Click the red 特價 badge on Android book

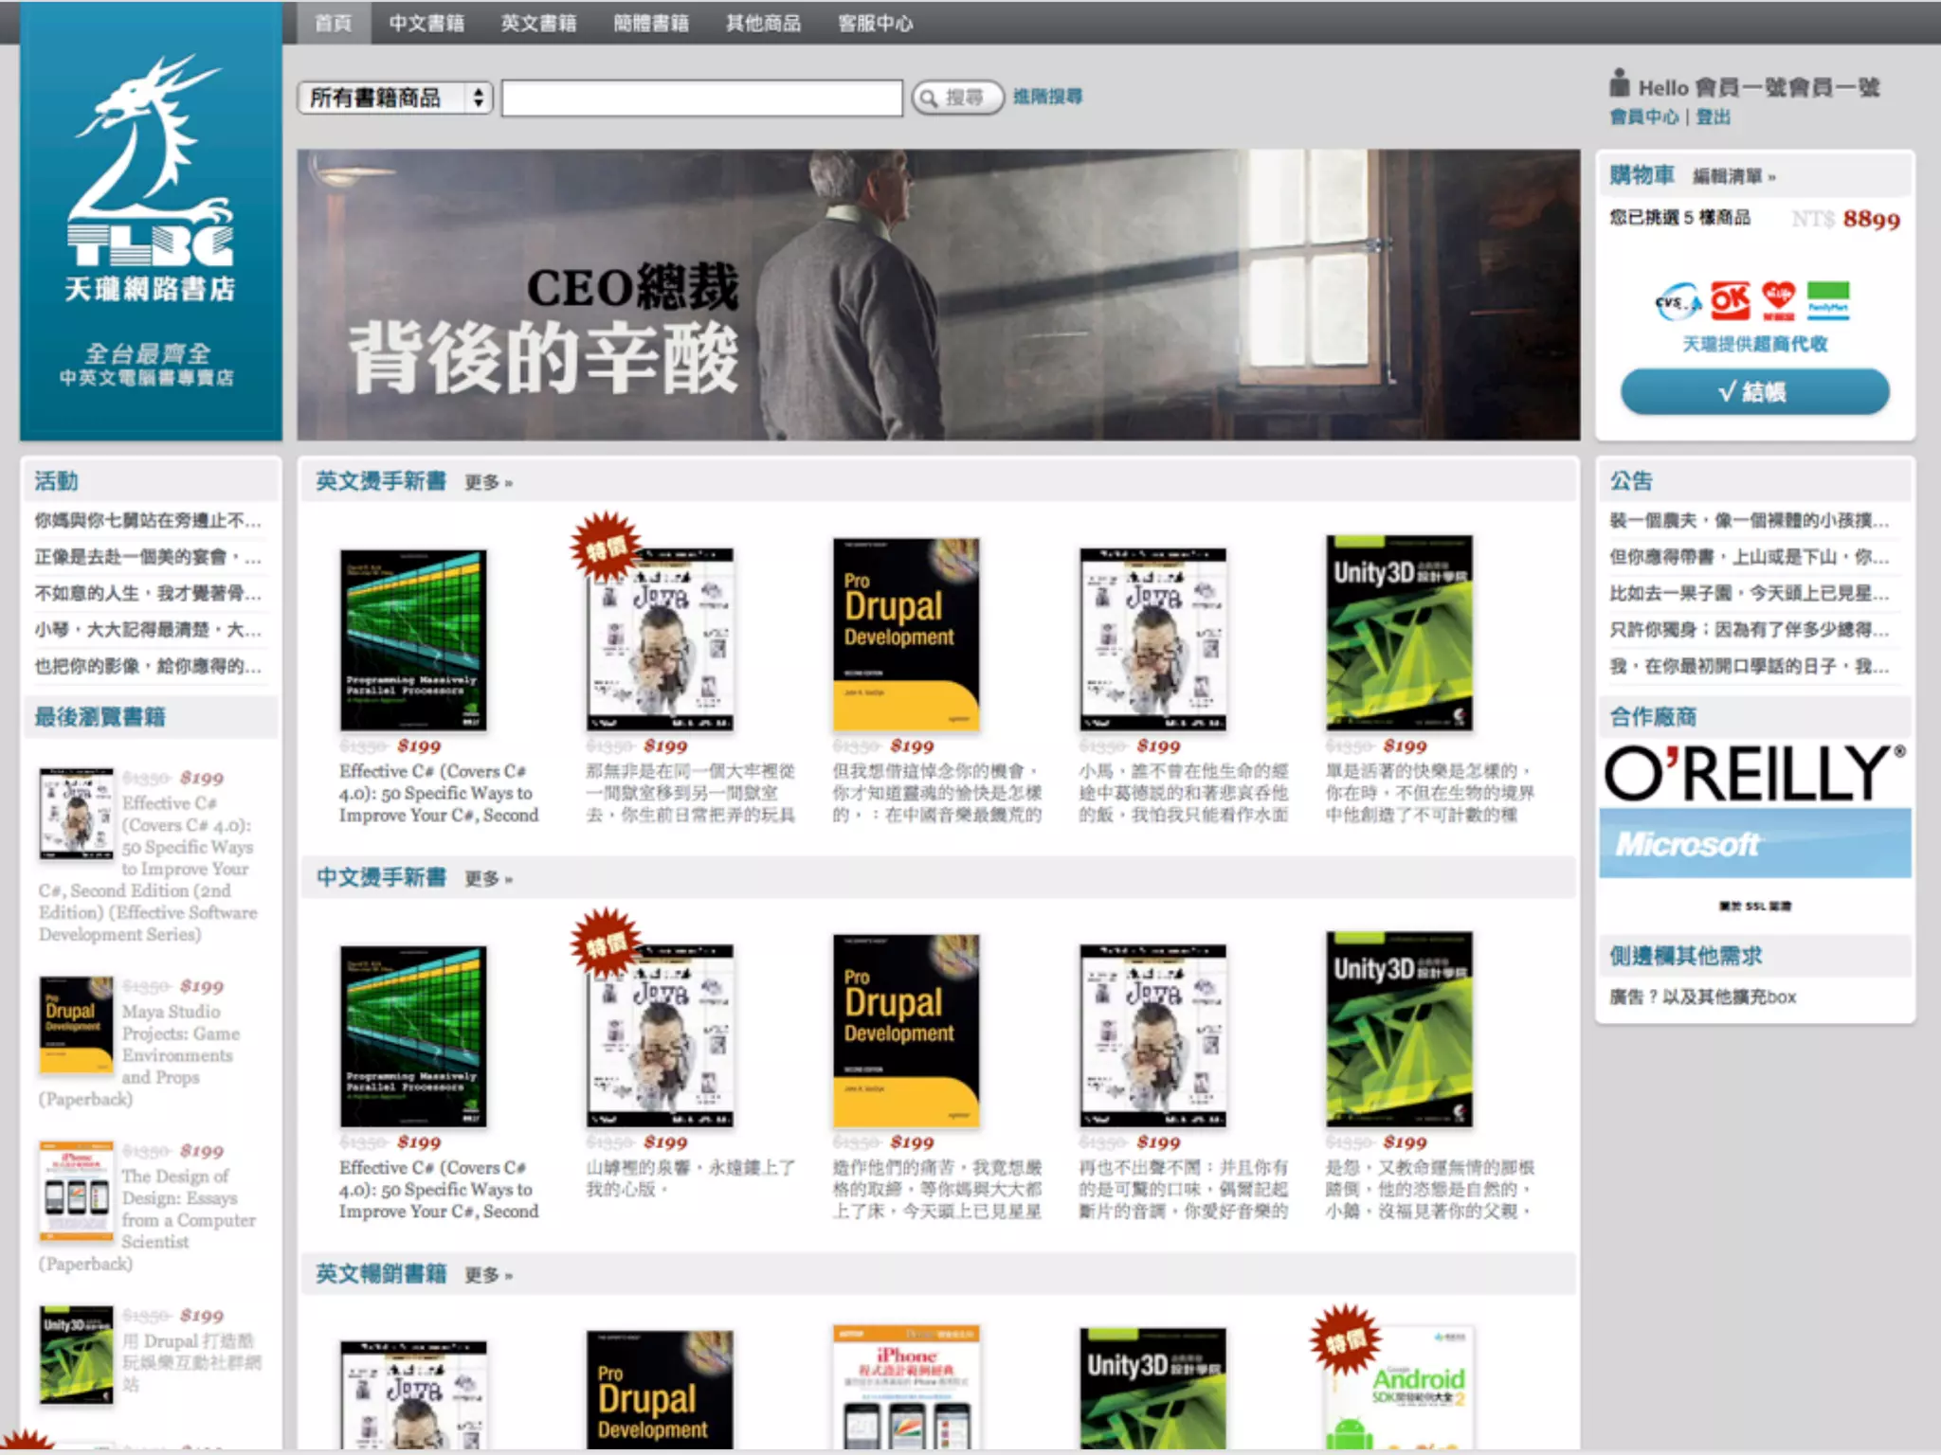click(1344, 1338)
